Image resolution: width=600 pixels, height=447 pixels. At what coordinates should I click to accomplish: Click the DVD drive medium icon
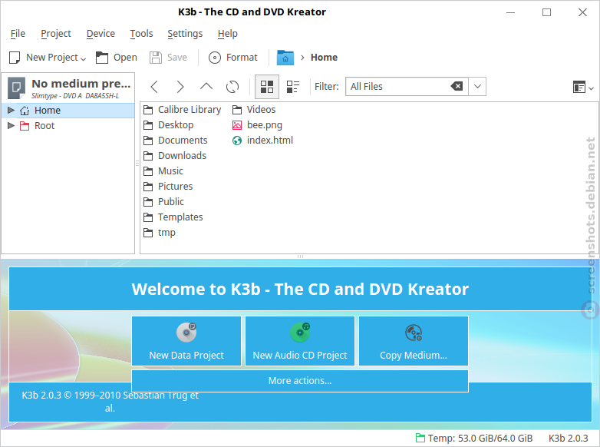pyautogui.click(x=16, y=88)
